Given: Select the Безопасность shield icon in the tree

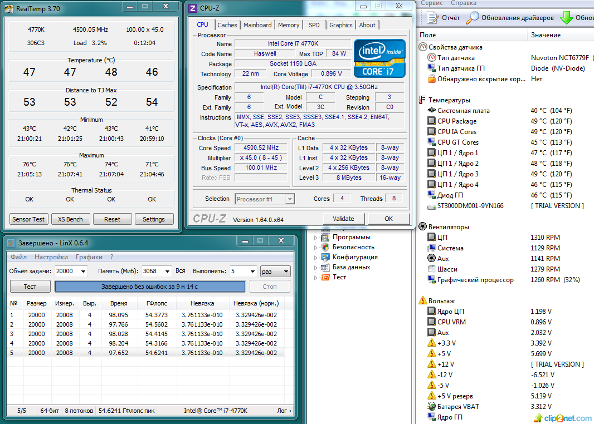Looking at the screenshot, I should coord(325,247).
